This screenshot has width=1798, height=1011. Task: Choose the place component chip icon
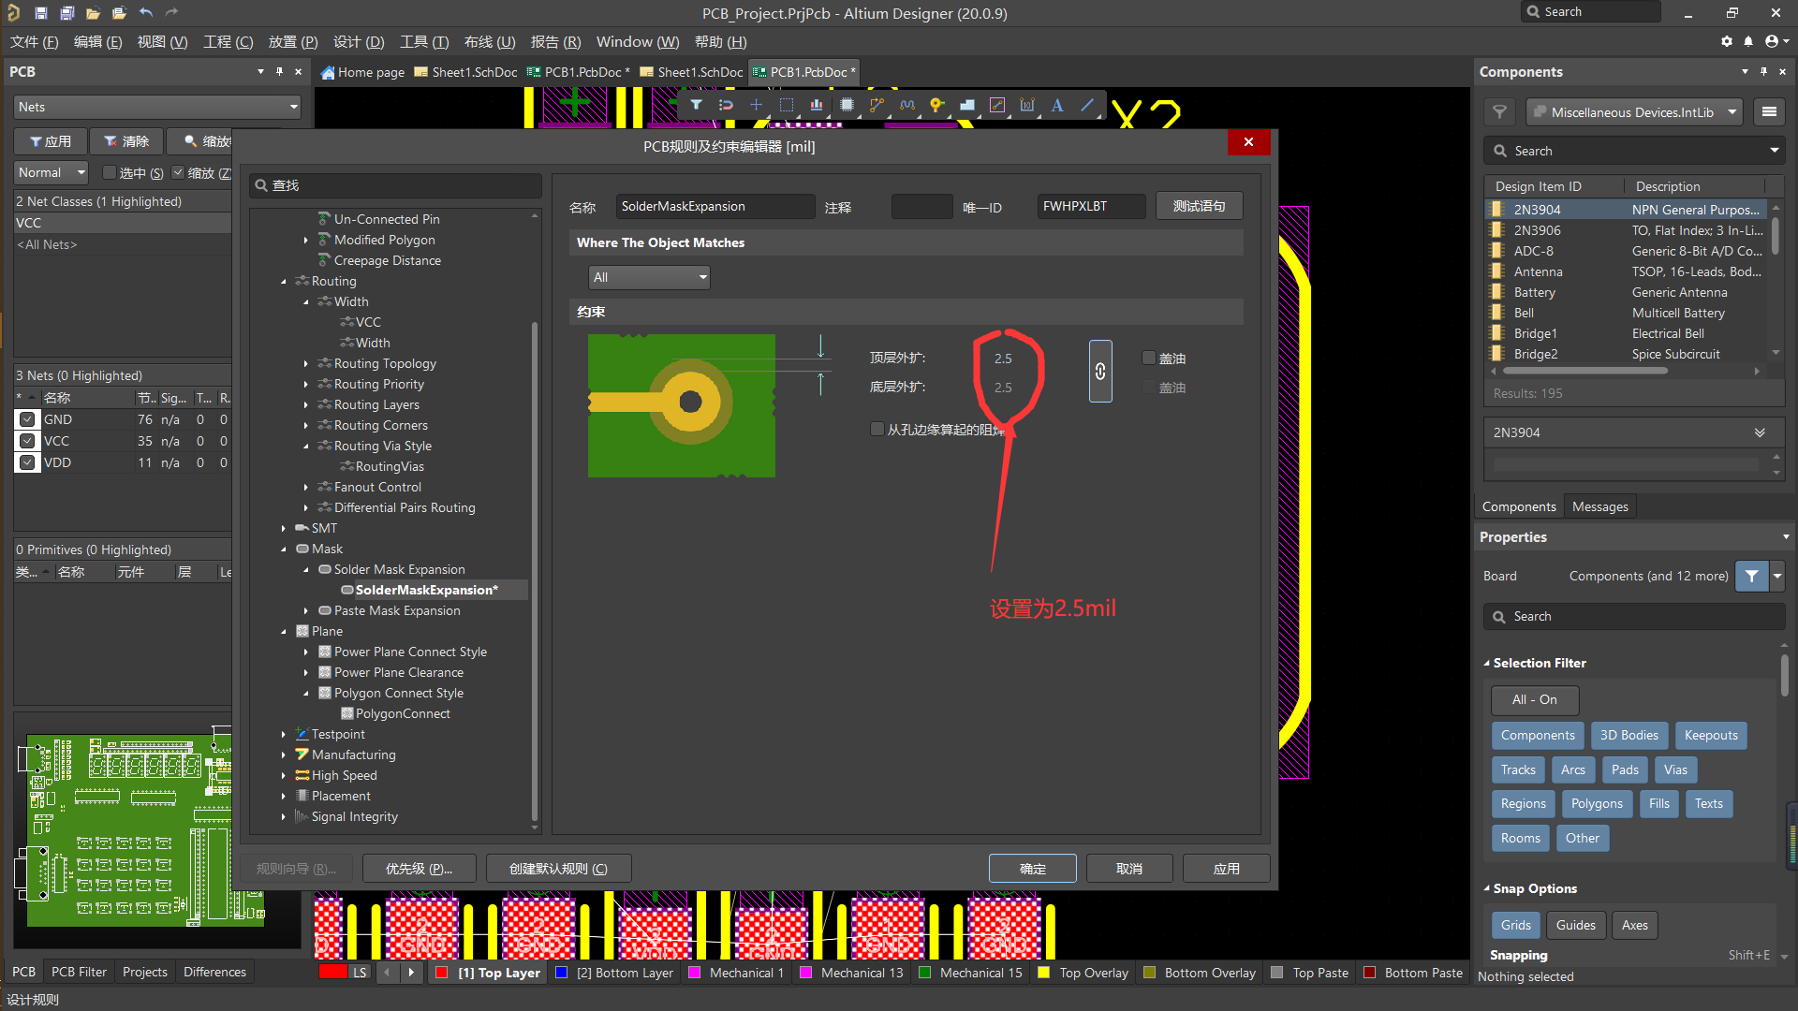click(847, 105)
